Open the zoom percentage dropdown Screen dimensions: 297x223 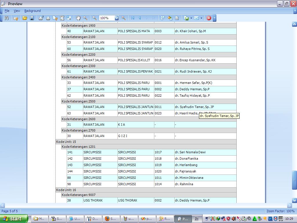pos(117,18)
